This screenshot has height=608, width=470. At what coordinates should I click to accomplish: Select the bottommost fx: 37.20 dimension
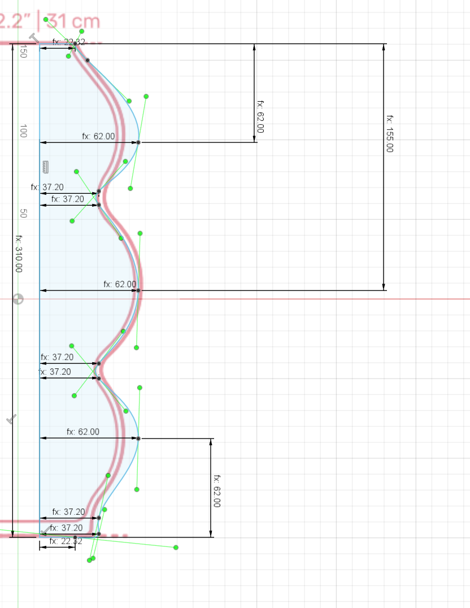pos(66,528)
